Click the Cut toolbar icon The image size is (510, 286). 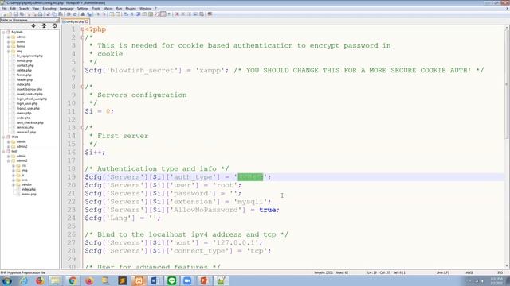48,14
